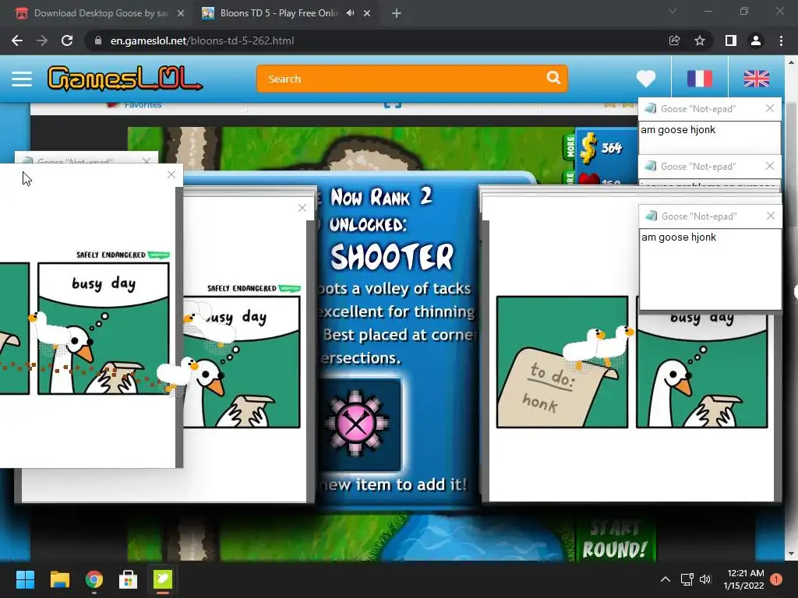Viewport: 798px width, 598px height.
Task: Click the address bar URL
Action: tap(202, 40)
